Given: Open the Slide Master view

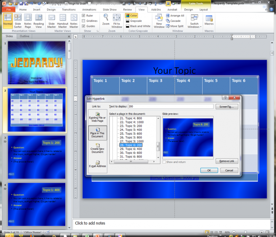Looking at the screenshot, I should [51, 21].
